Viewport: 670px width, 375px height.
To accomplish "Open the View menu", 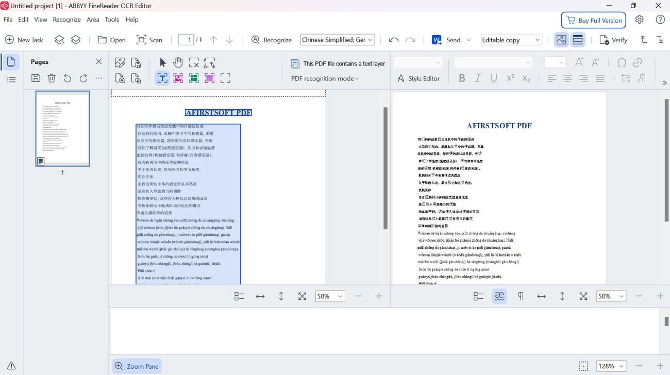I will click(41, 20).
